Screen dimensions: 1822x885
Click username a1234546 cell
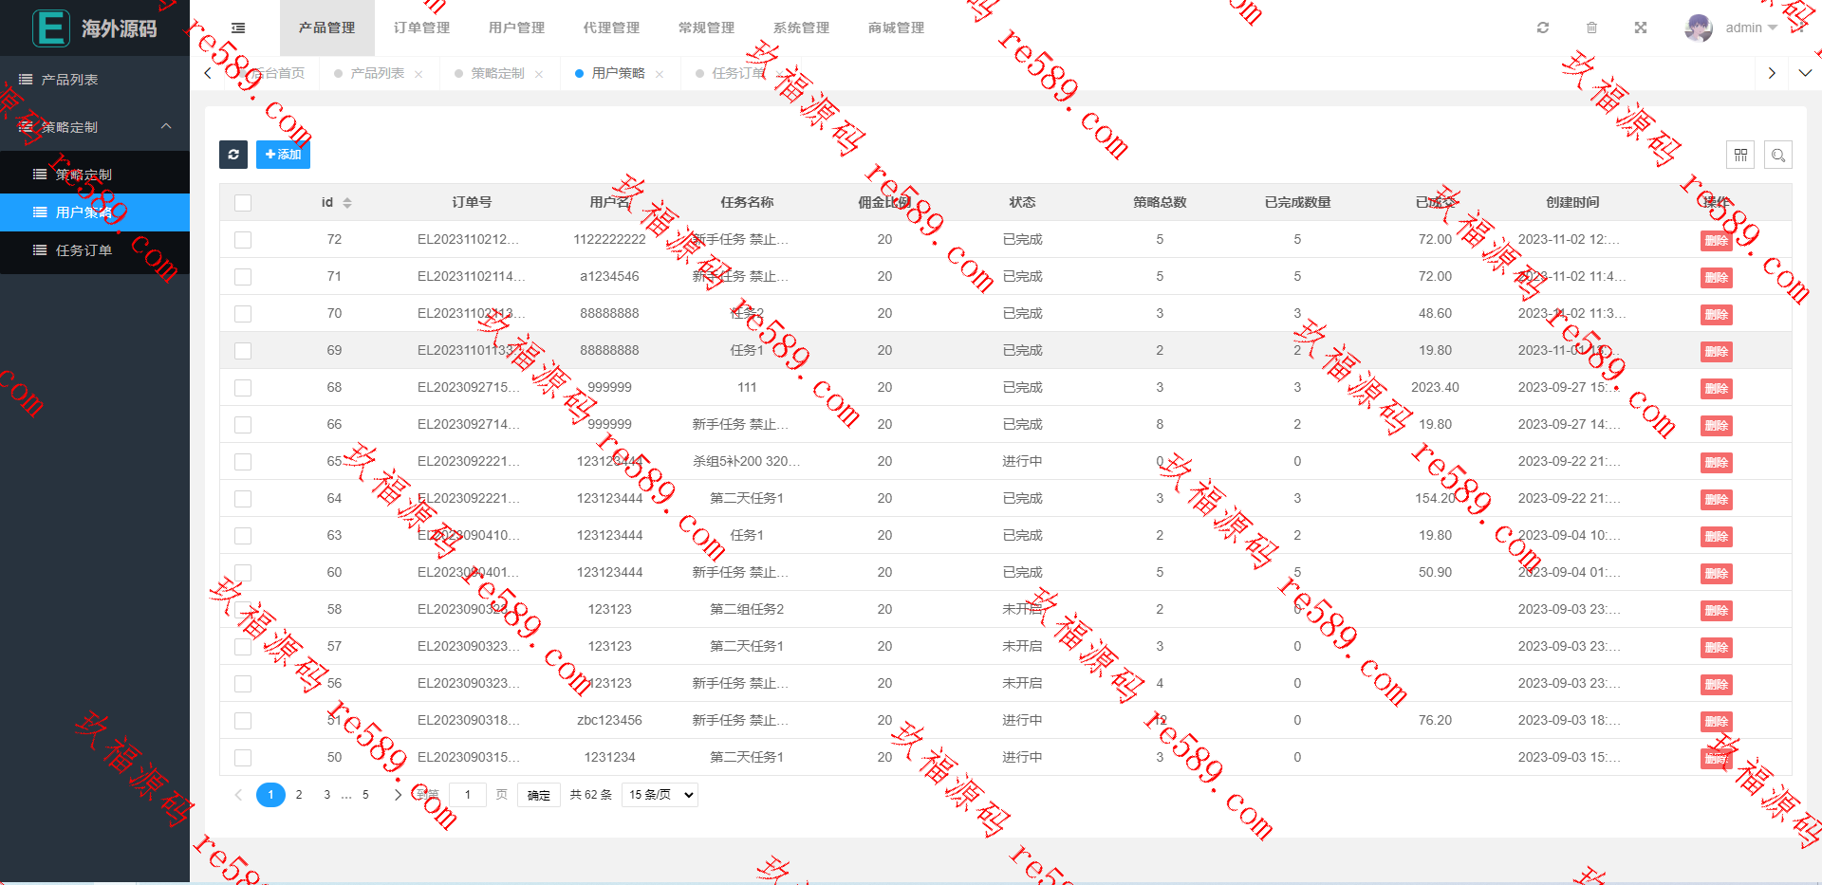coord(609,277)
